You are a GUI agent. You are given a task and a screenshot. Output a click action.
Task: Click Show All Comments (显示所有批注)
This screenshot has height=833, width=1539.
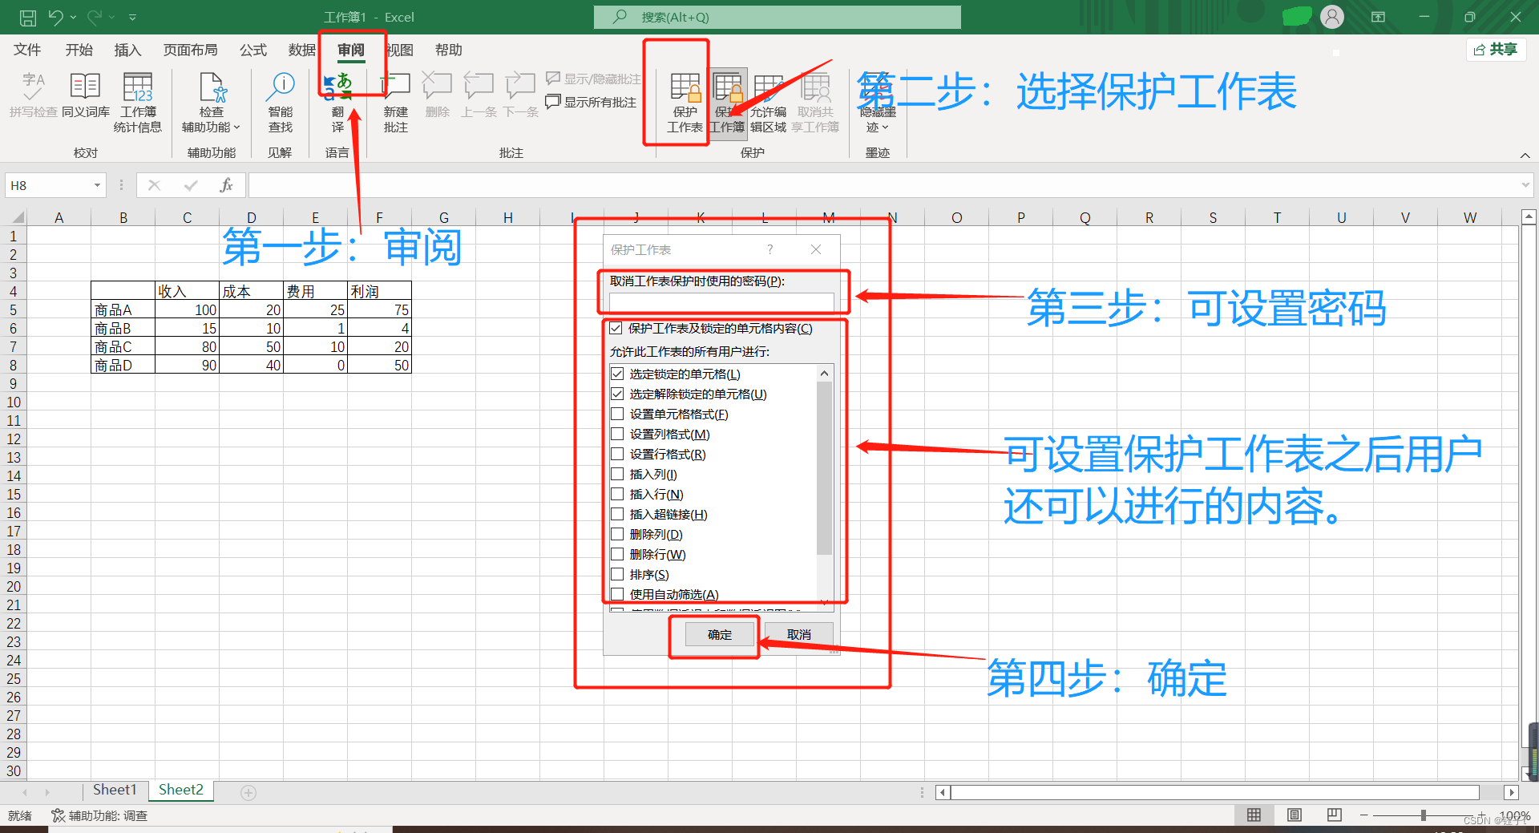point(591,102)
